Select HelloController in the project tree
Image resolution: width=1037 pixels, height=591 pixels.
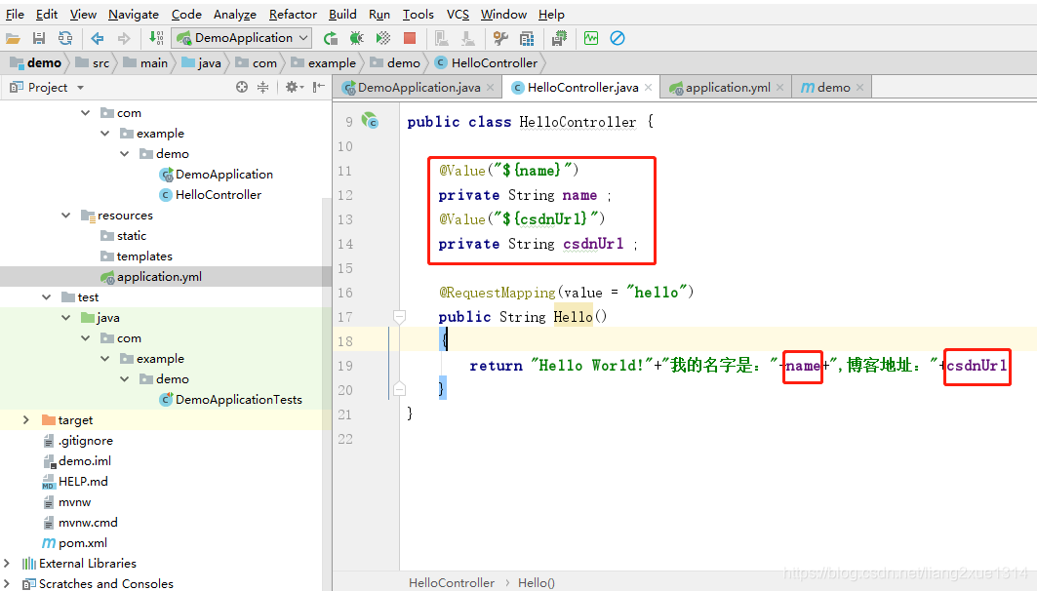pos(211,194)
